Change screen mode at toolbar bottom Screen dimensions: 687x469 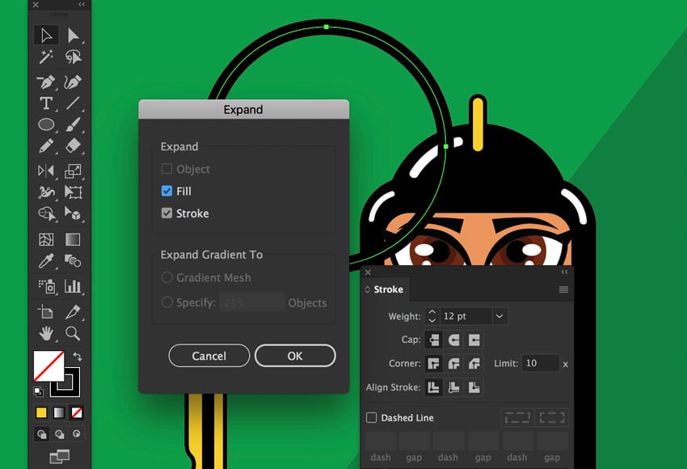point(59,456)
